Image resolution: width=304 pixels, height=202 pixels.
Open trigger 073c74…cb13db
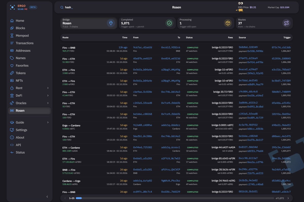281,47
